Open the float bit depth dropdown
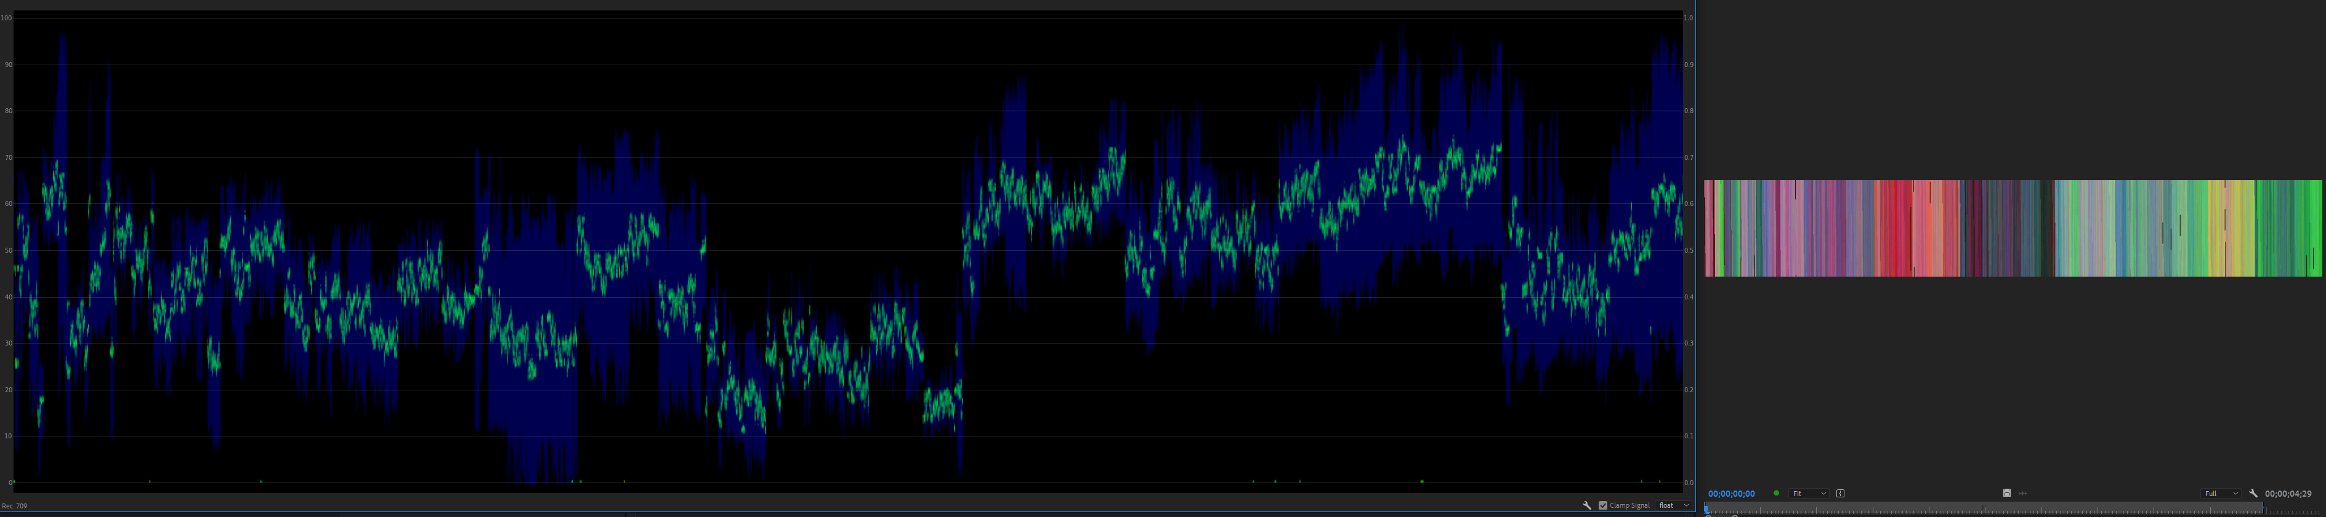Viewport: 2326px width, 517px height. coord(1673,505)
